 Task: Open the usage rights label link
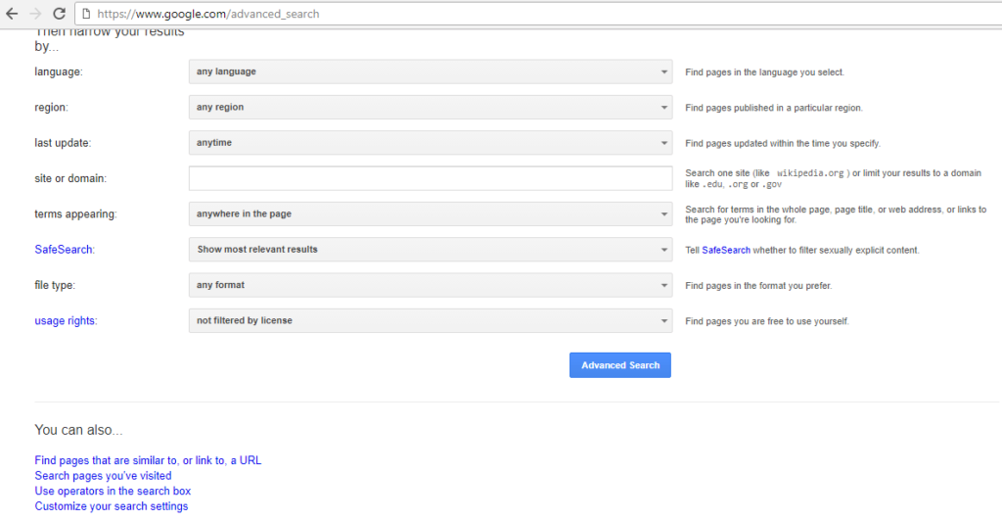pyautogui.click(x=66, y=321)
